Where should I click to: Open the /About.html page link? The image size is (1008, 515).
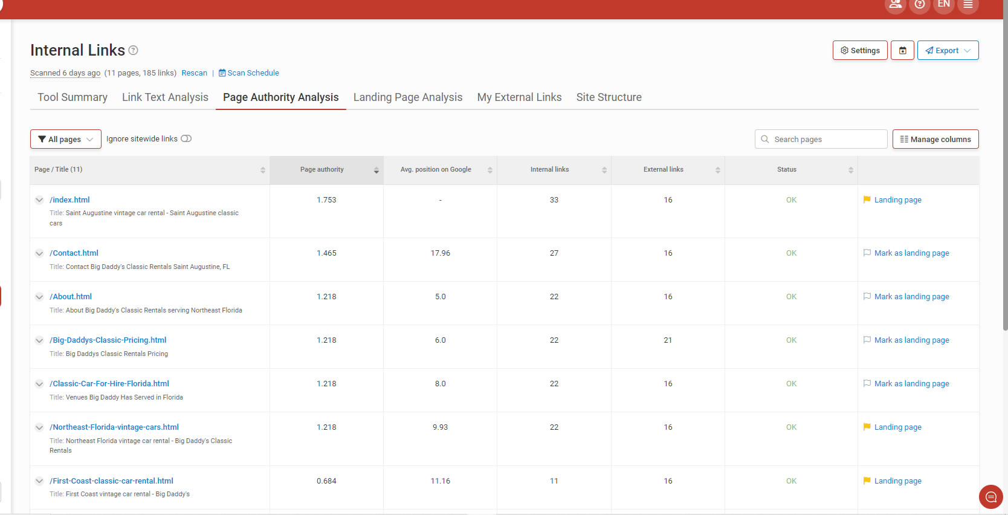pos(71,297)
